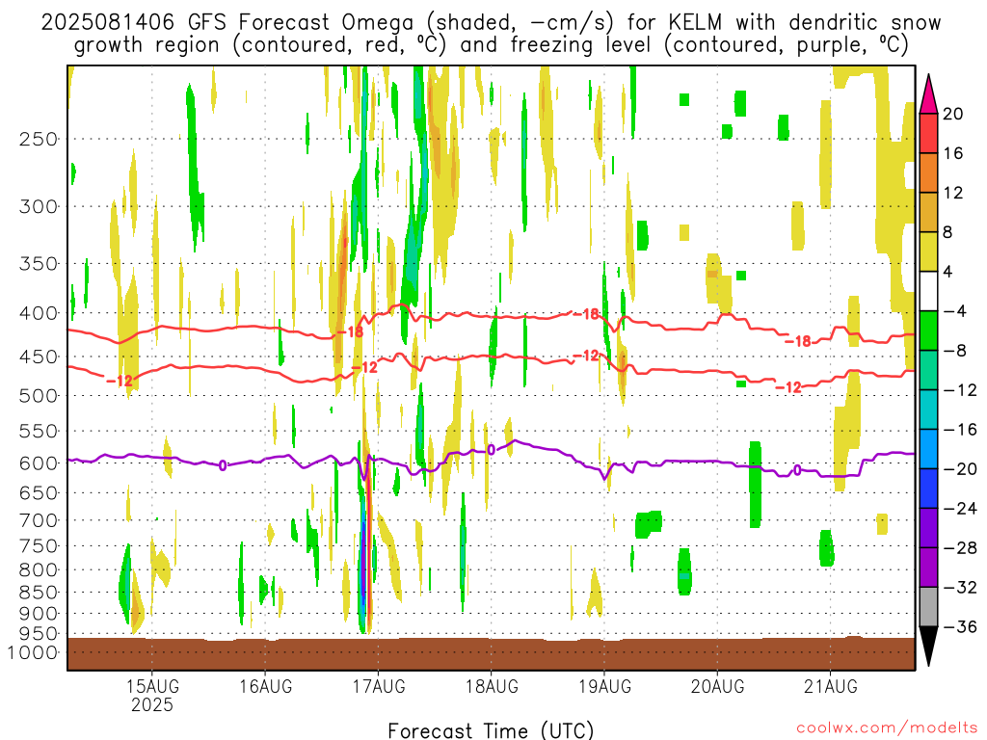This screenshot has height=740, width=987.
Task: Click the purple -28 to -32 colorbar segment
Action: tap(928, 568)
